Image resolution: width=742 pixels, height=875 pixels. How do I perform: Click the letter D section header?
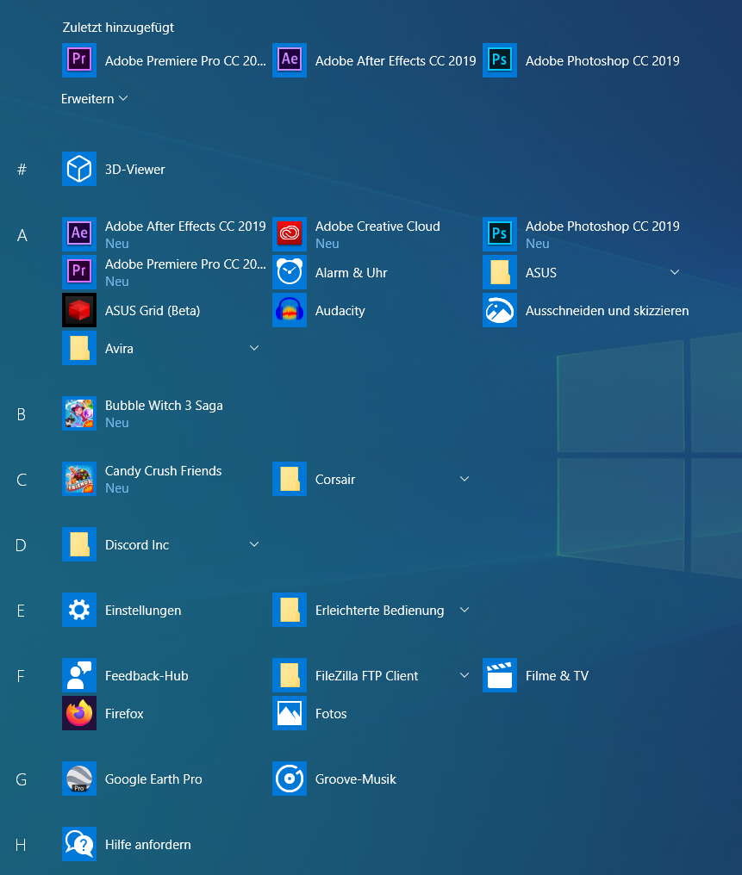pos(21,544)
